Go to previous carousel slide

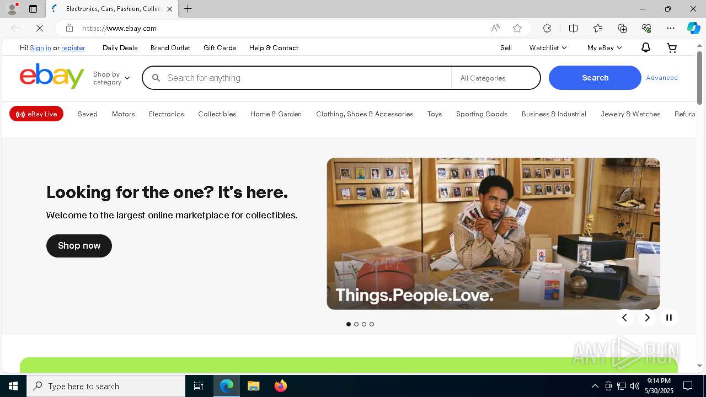(624, 318)
